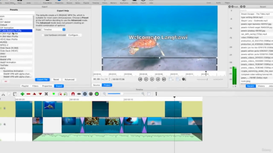Click the timeline zoom in magnifier

143,94
